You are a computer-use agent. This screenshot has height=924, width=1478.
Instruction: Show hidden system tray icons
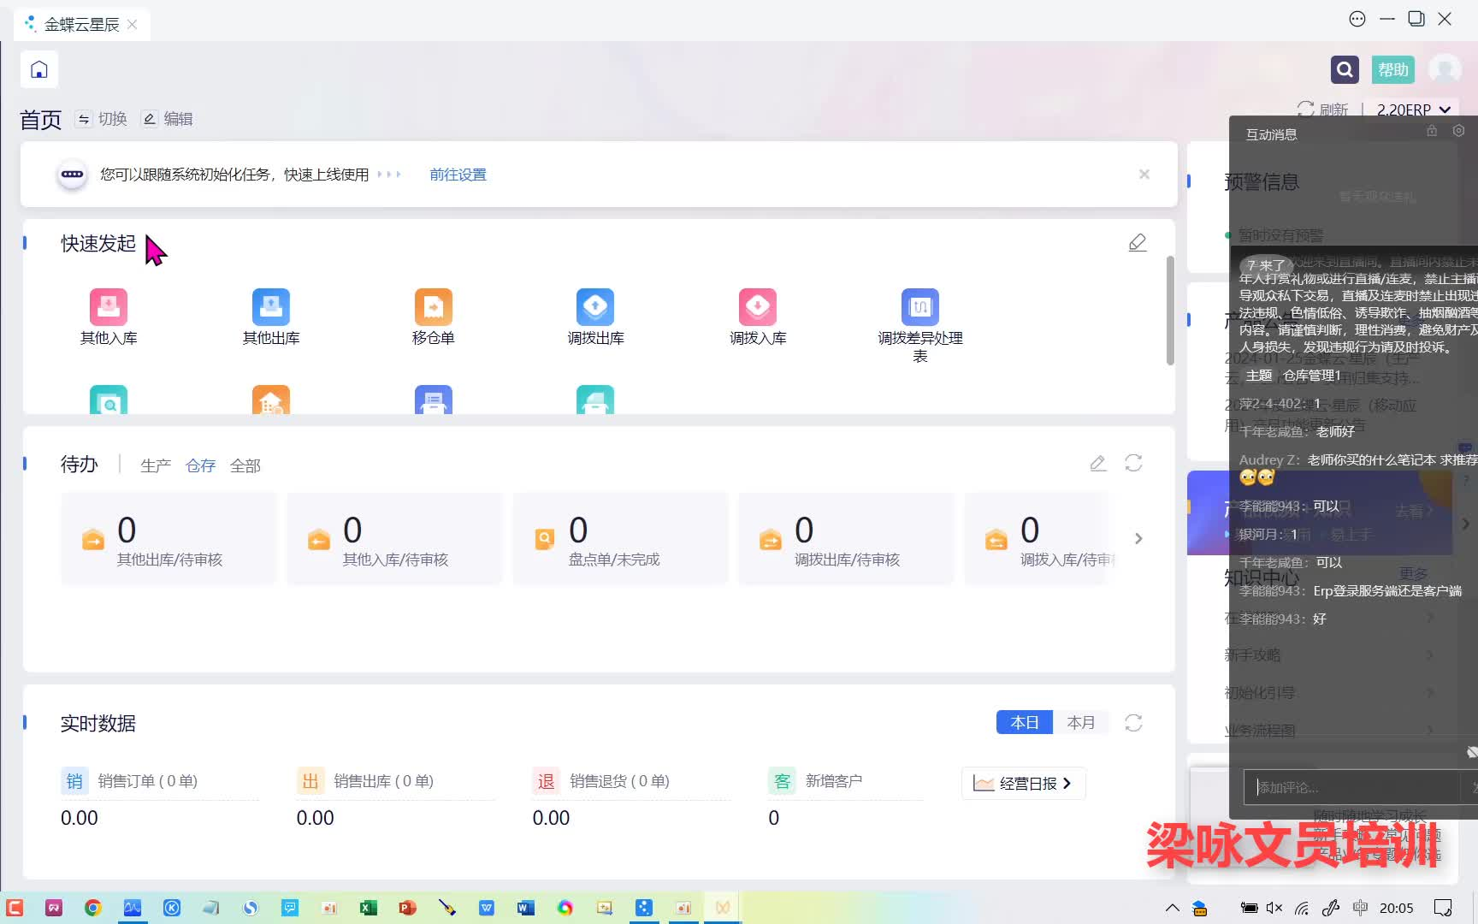(1173, 908)
